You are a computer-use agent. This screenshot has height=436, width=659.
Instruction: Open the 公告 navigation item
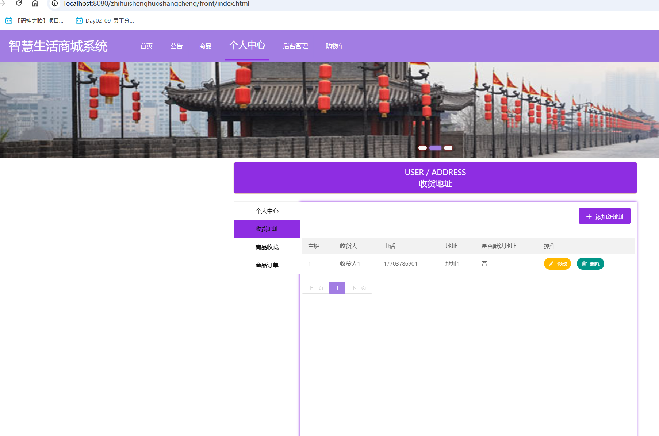[x=176, y=46]
